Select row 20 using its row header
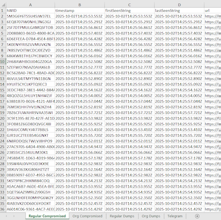 tap(3, 119)
